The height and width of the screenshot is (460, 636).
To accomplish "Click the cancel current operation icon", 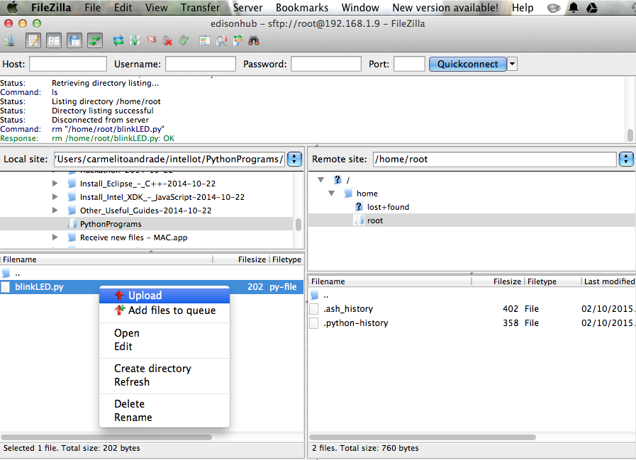I will point(151,40).
